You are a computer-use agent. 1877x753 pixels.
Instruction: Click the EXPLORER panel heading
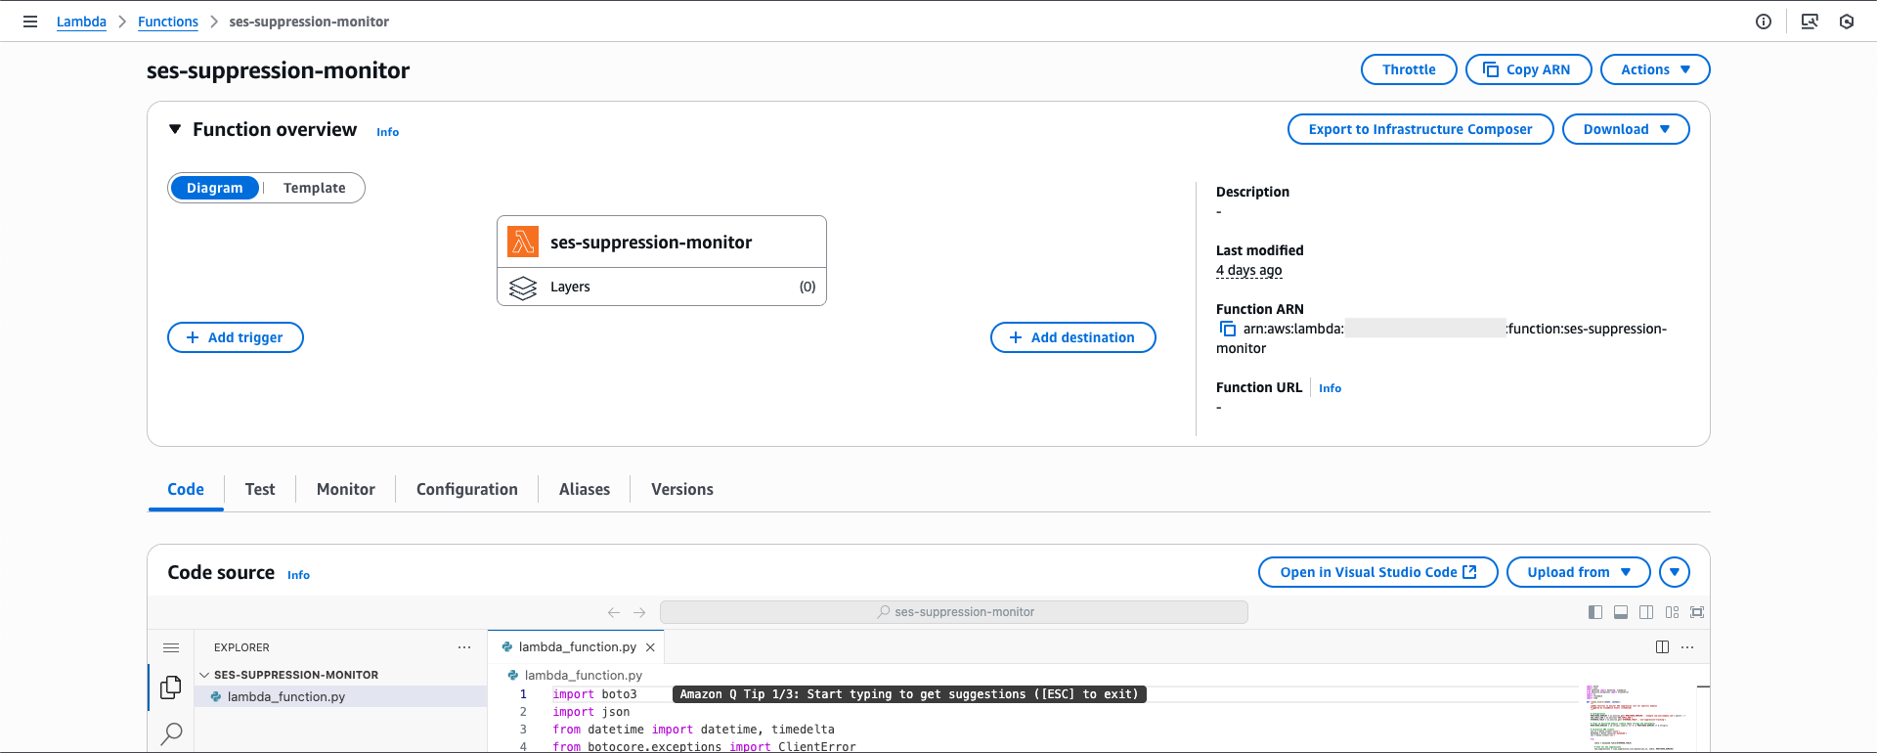pos(241,647)
